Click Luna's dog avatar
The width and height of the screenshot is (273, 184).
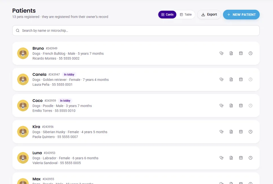pyautogui.click(x=23, y=158)
